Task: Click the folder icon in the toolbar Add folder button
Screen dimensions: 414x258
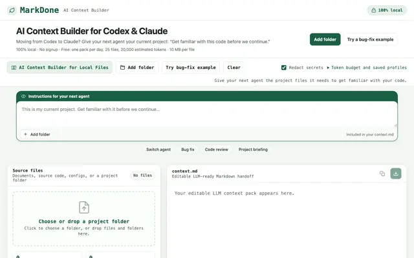Action: (122, 68)
